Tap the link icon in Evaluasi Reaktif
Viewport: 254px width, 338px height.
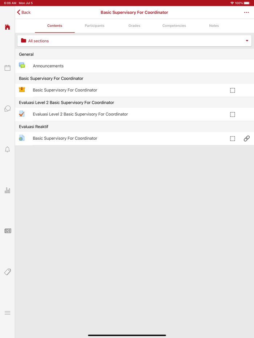point(246,139)
